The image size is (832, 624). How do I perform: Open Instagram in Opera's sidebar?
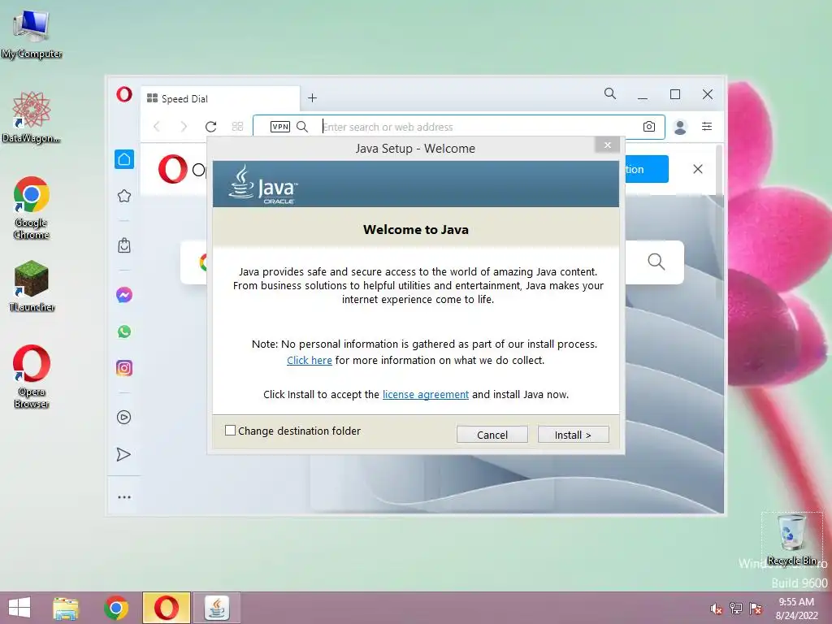(124, 368)
